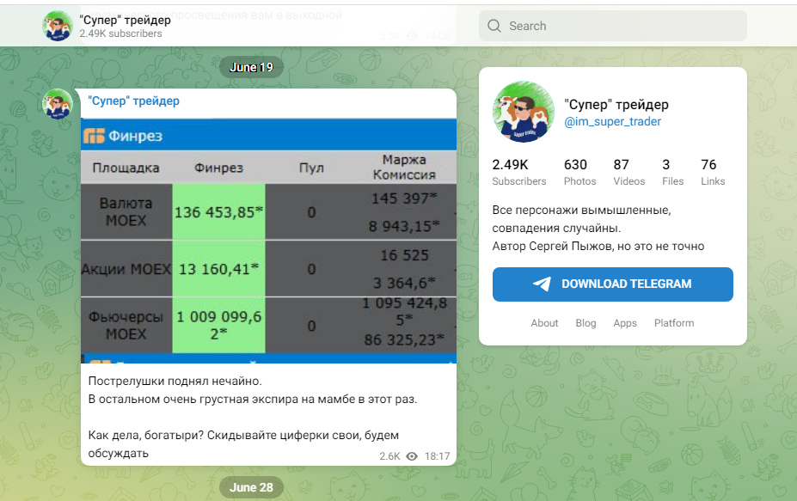Image resolution: width=797 pixels, height=501 pixels.
Task: Click the Пул column header
Action: 311,168
